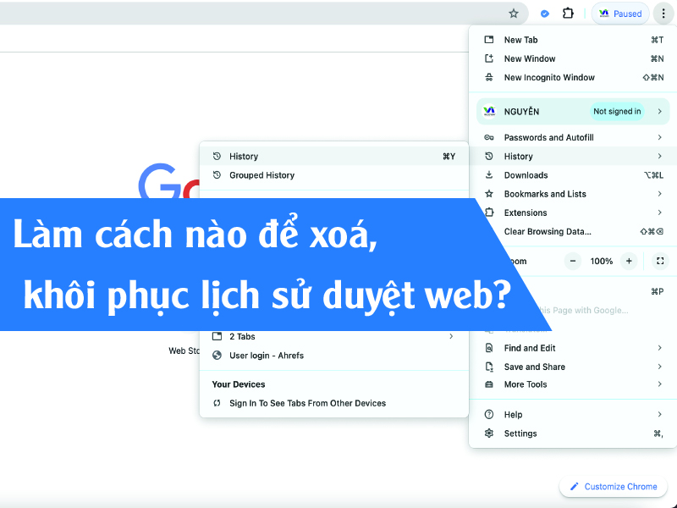677x508 pixels.
Task: Select Sign In To See Tabs From Other Devices
Action: [334, 404]
